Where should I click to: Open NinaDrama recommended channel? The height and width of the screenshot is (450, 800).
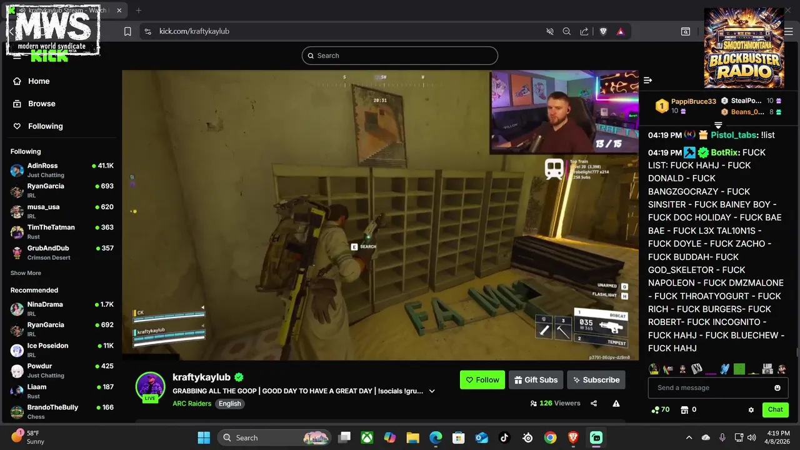click(x=62, y=308)
